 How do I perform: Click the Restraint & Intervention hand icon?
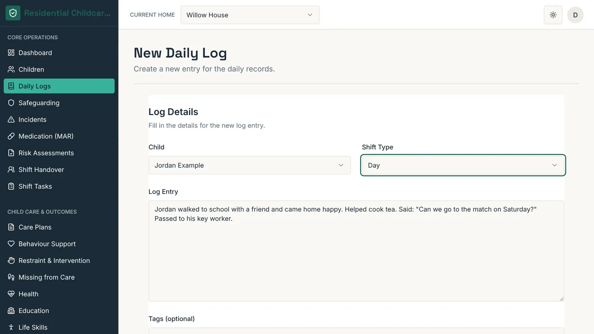tap(11, 261)
